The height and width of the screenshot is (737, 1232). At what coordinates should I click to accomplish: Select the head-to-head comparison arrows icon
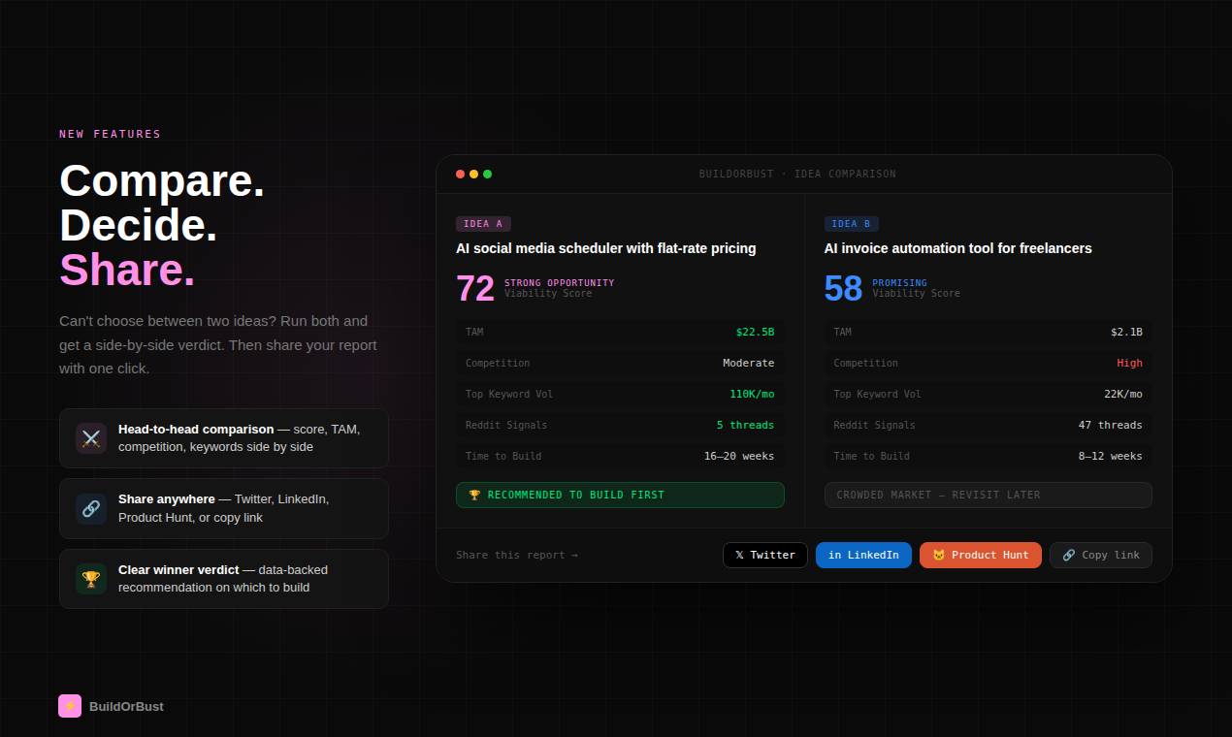90,438
